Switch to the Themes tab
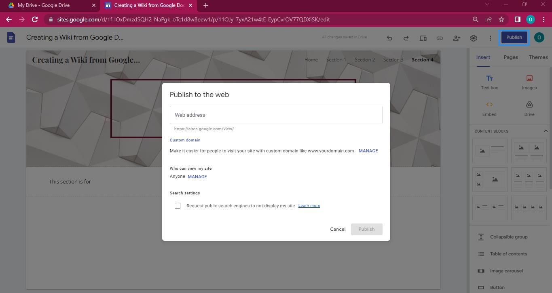This screenshot has width=552, height=293. tap(538, 57)
